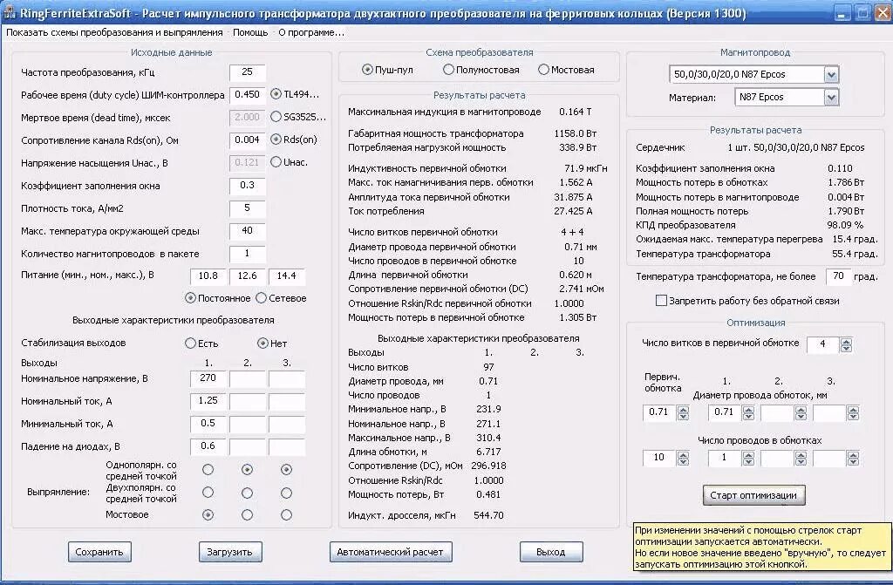This screenshot has height=585, width=893.
Task: Select the Rds(on) radio option
Action: (276, 139)
